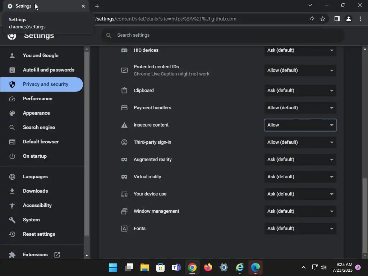The width and height of the screenshot is (368, 276).
Task: Go to You and Google section
Action: pyautogui.click(x=42, y=56)
